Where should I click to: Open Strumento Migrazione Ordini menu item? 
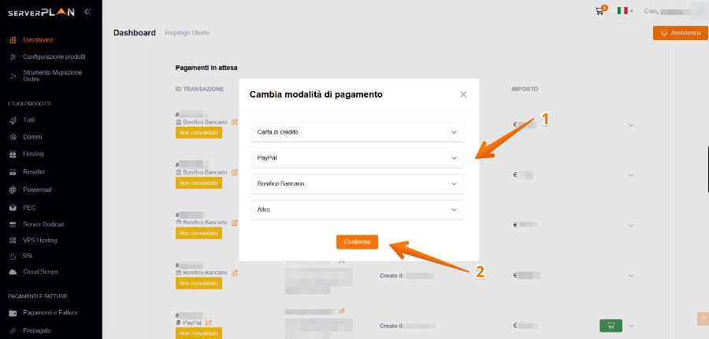pyautogui.click(x=52, y=76)
